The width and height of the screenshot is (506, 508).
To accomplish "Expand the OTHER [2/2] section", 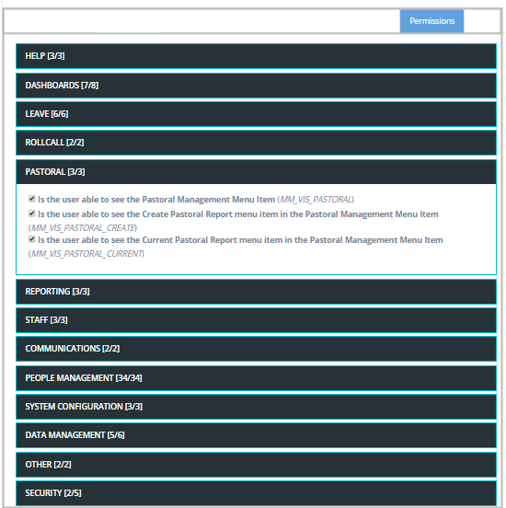I will (x=256, y=465).
